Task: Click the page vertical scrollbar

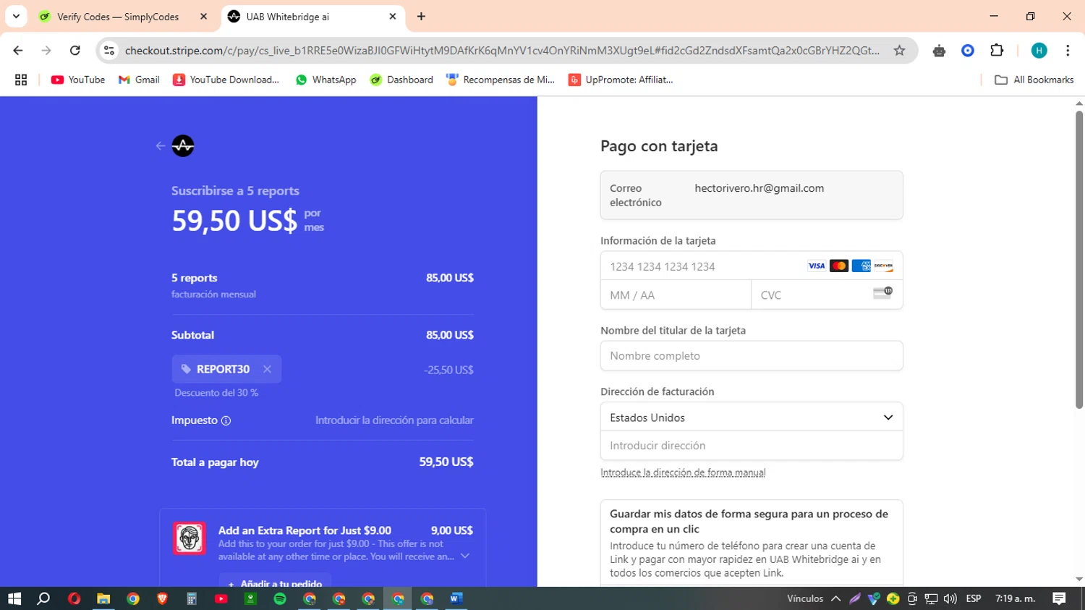Action: 1079,260
